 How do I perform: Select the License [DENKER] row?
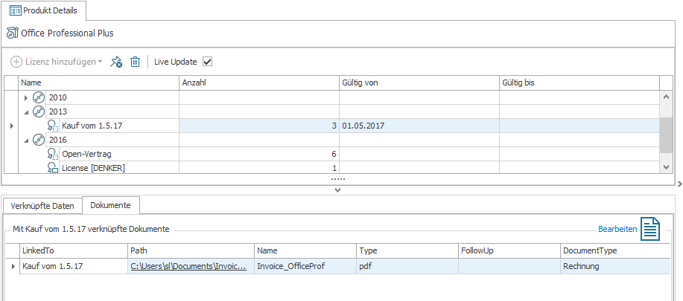pyautogui.click(x=339, y=168)
